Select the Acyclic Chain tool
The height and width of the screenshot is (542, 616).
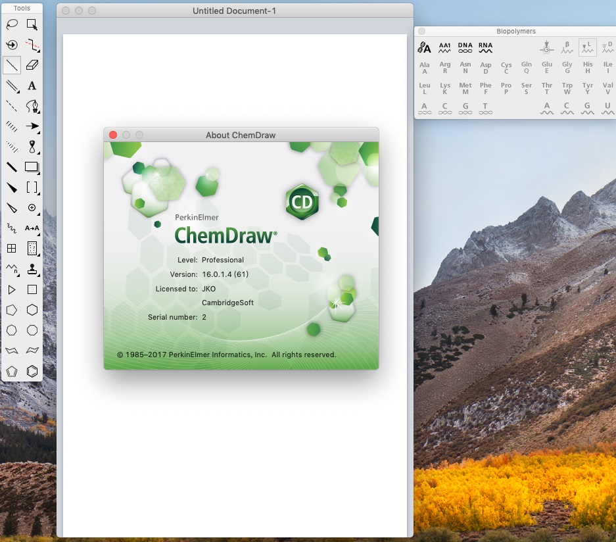11,268
